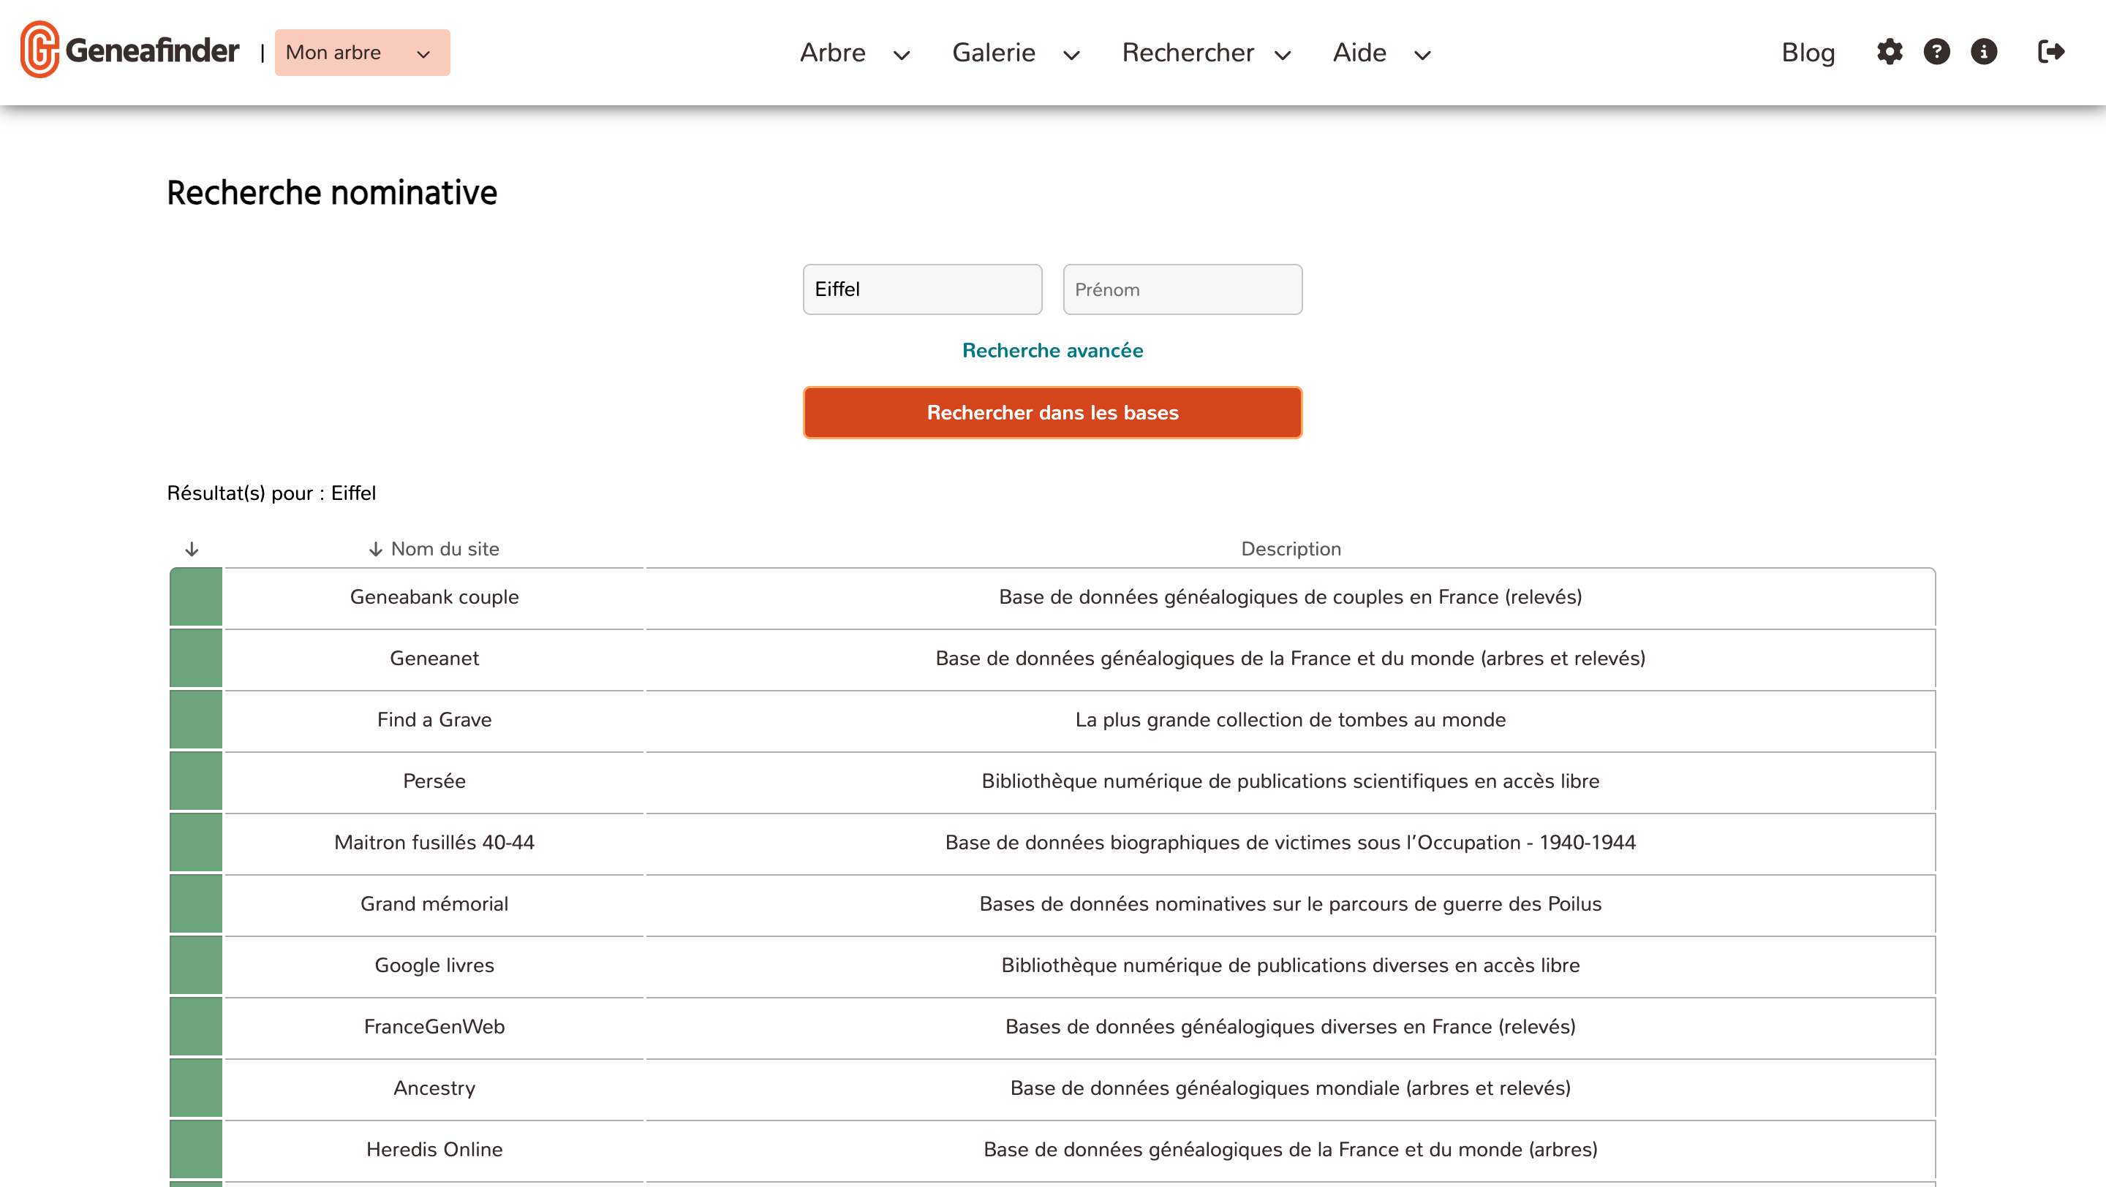This screenshot has height=1187, width=2106.
Task: Open the Geneanet result
Action: (434, 659)
